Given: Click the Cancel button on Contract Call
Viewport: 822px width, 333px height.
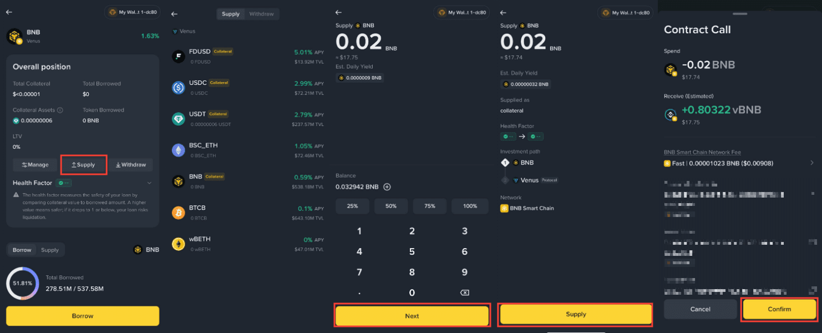Looking at the screenshot, I should tap(701, 309).
